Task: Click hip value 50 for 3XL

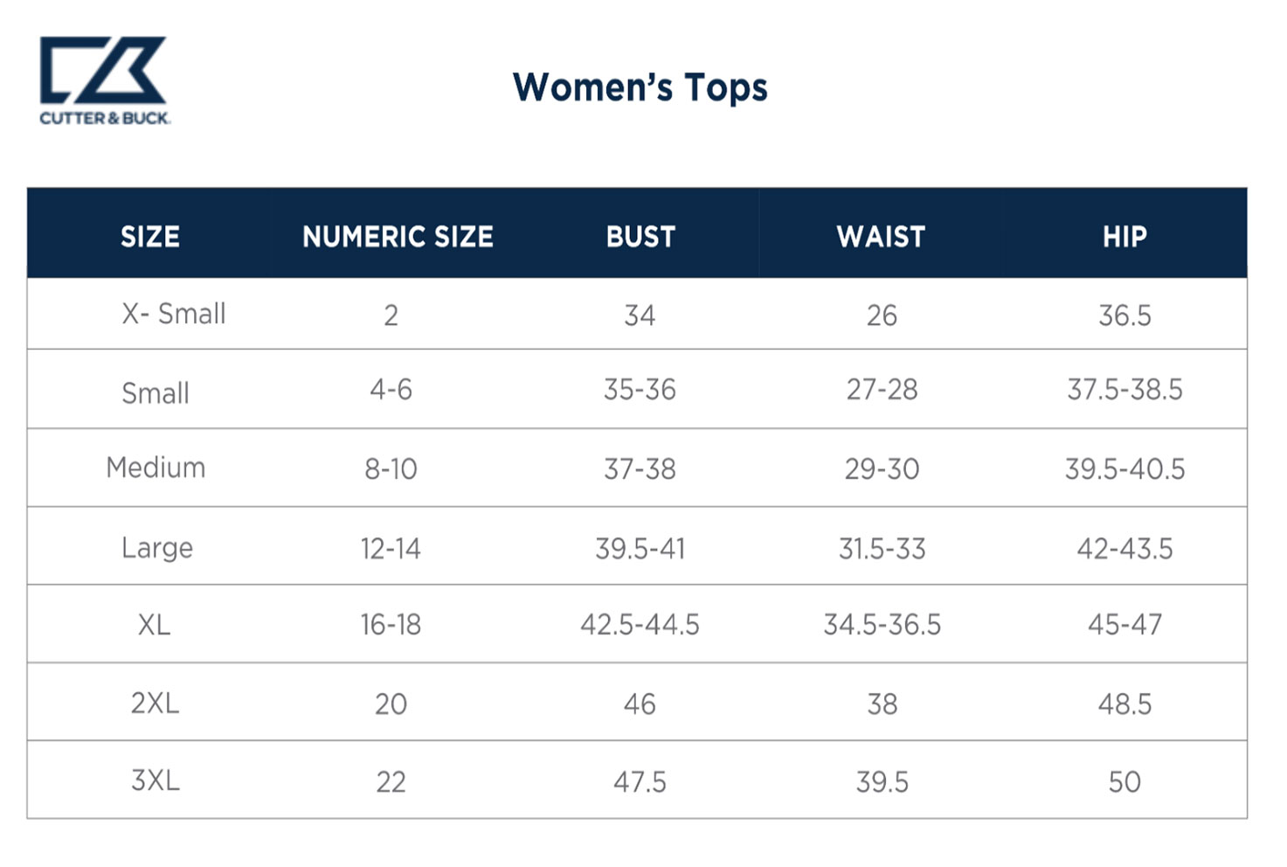Action: point(1124,781)
